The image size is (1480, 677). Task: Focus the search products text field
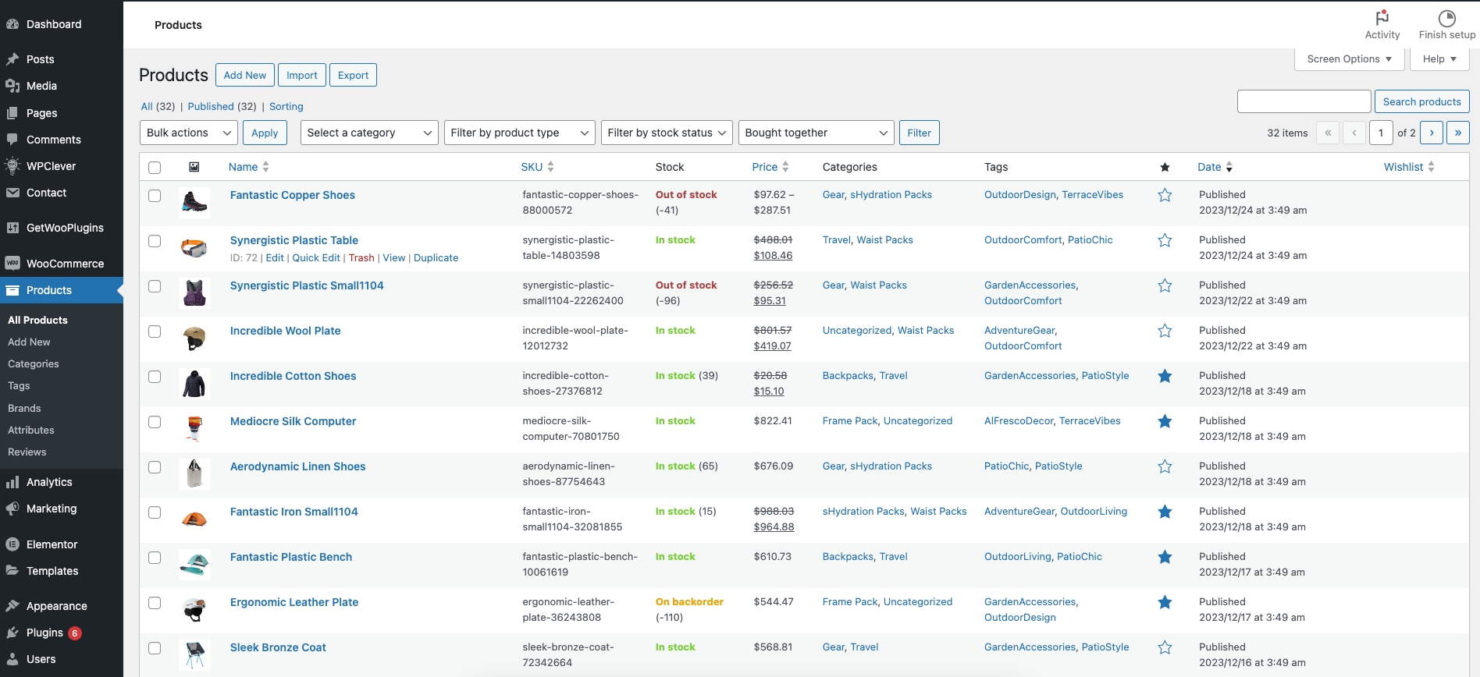point(1304,101)
